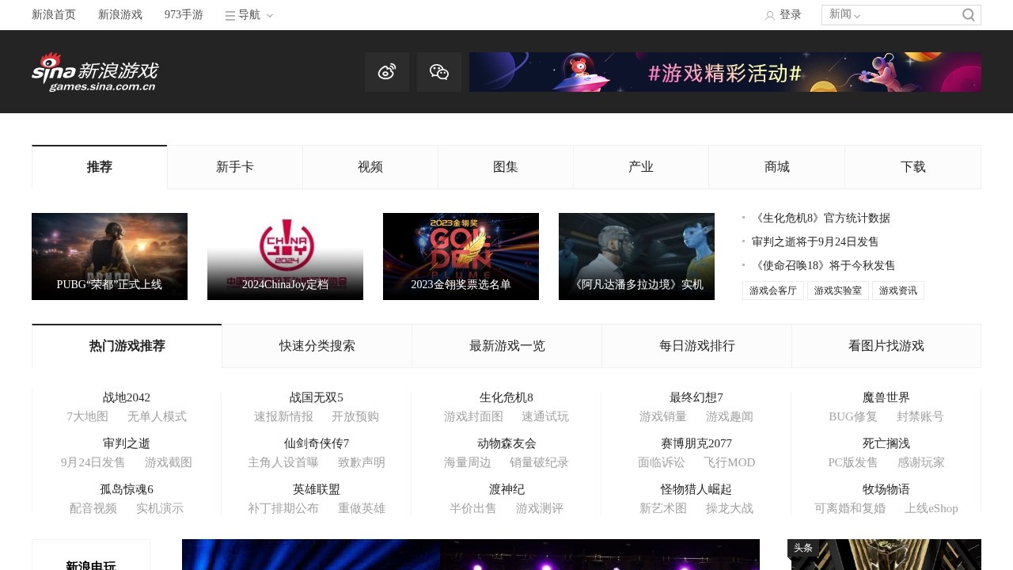Click 无单人模式 link
The width and height of the screenshot is (1013, 570).
(x=157, y=416)
